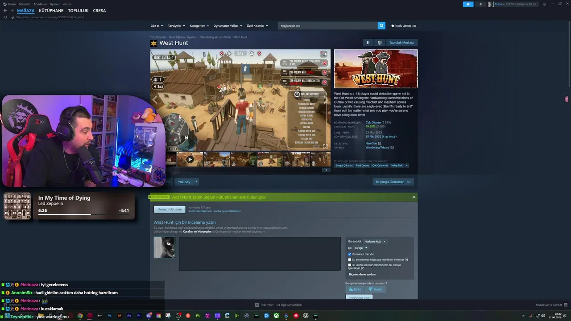Click the SteamDB icon beside NewGen developer
571x321 pixels.
pos(380,144)
